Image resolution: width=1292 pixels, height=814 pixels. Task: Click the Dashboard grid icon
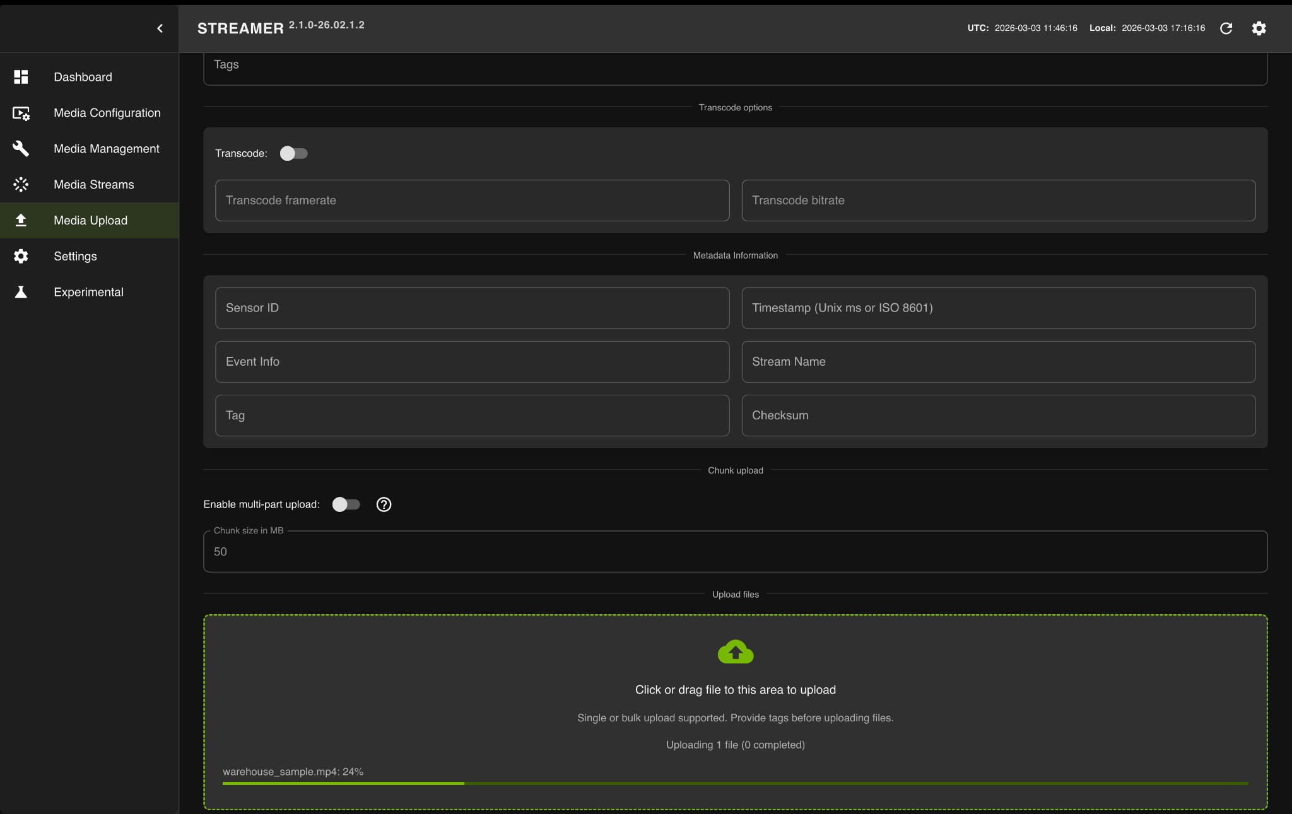point(21,77)
